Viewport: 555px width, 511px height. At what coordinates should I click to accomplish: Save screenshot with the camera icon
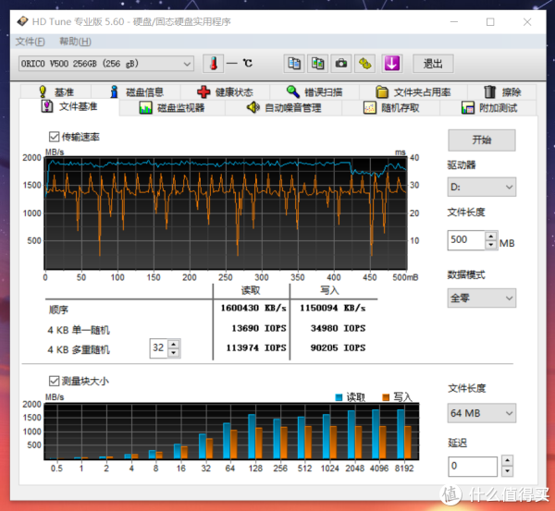tap(341, 64)
